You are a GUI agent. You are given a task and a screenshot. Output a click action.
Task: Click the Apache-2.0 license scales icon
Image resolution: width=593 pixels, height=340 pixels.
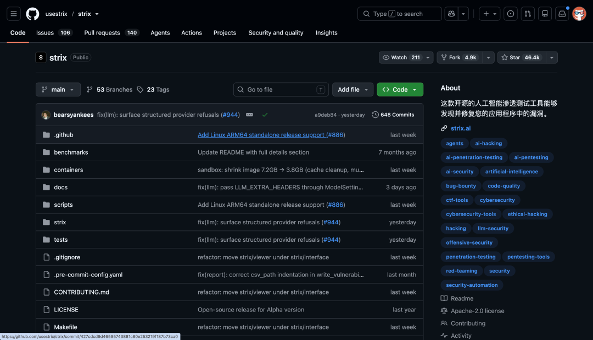tap(444, 311)
